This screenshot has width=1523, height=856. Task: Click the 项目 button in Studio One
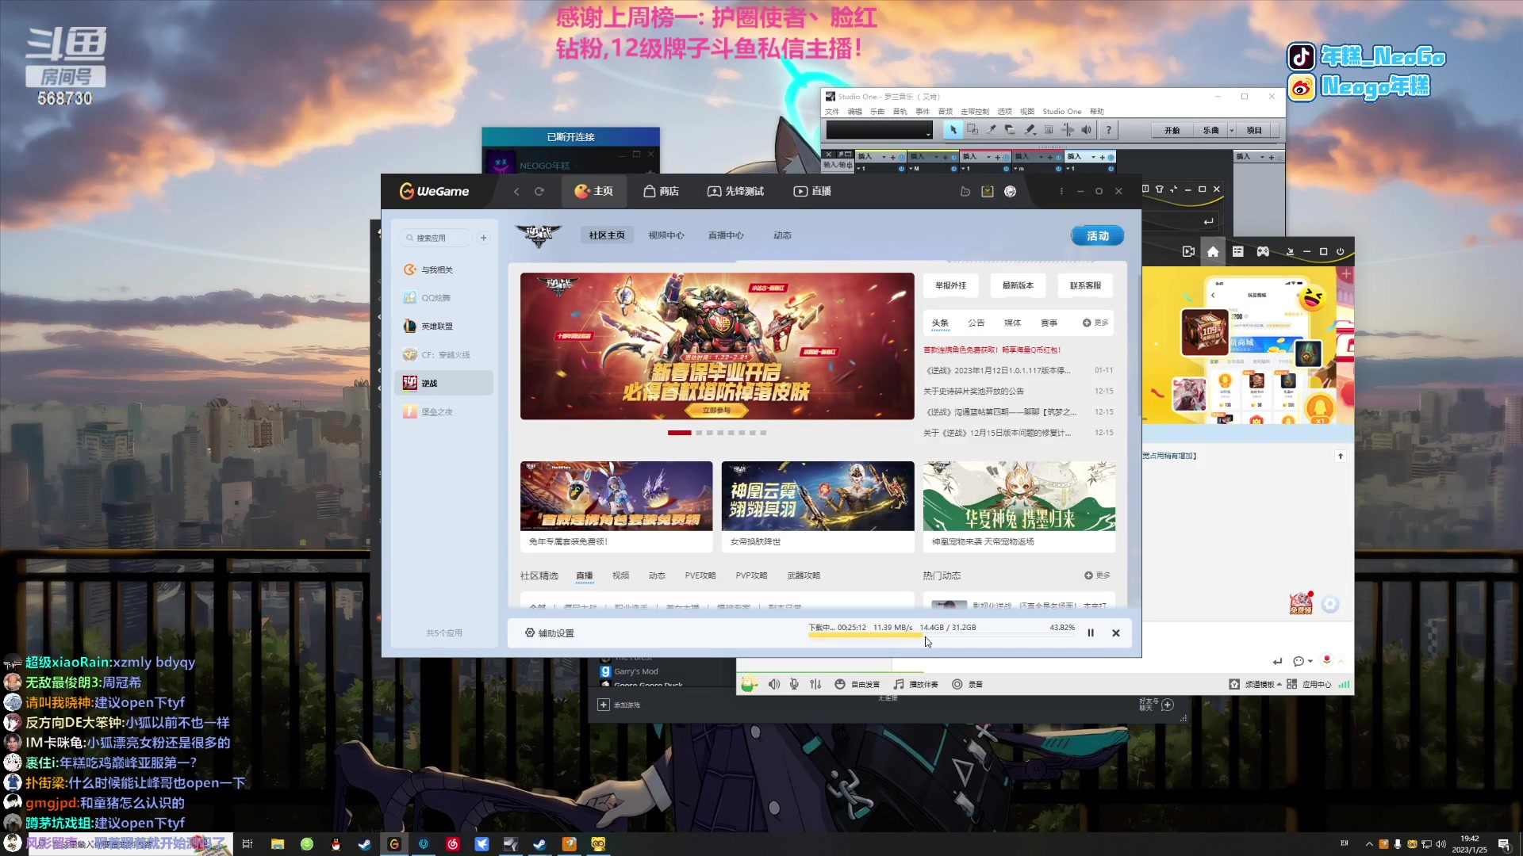click(x=1254, y=131)
